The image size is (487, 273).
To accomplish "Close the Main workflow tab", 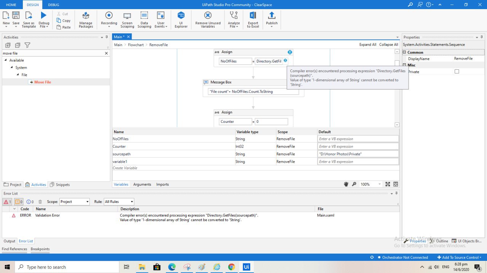I will click(128, 37).
